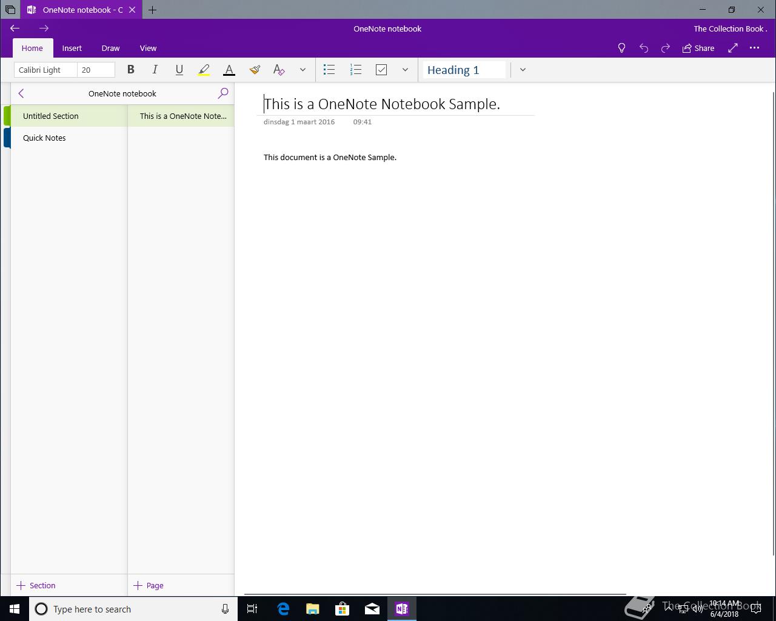Select the Quick Notes section

tap(69, 138)
